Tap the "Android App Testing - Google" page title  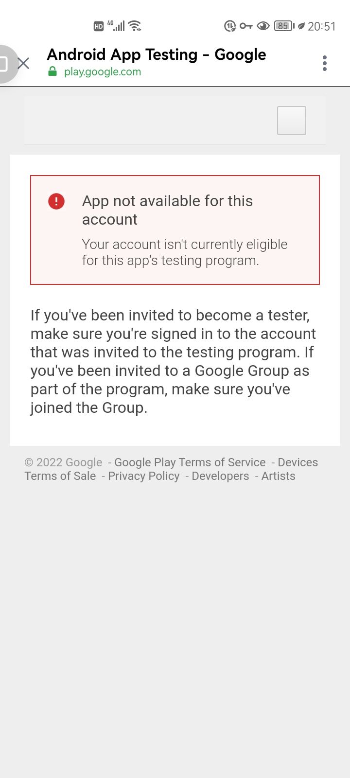[156, 54]
